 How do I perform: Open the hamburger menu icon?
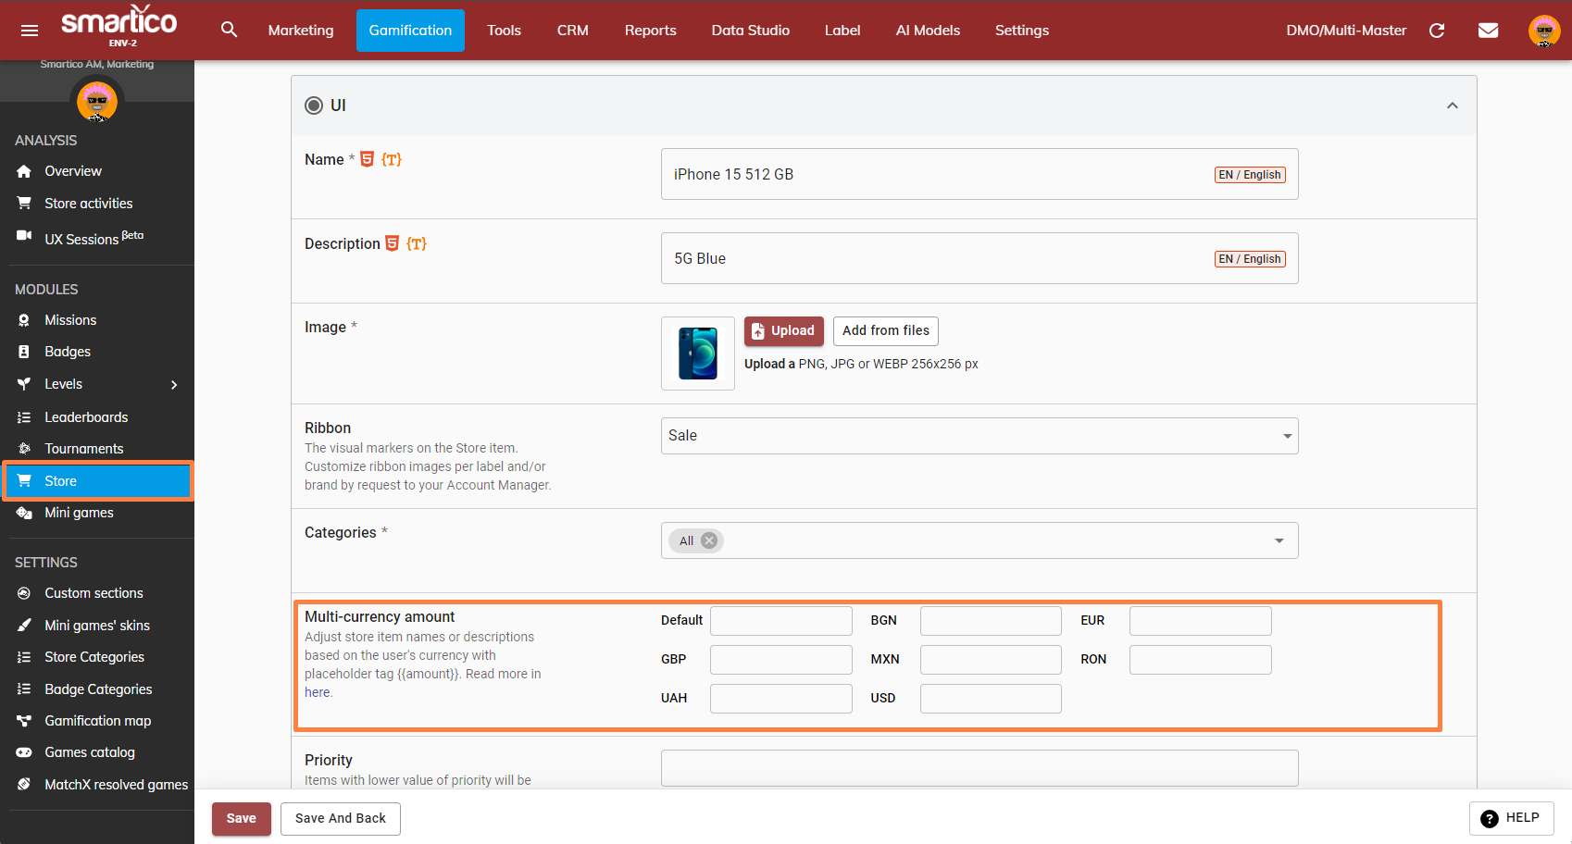30,31
